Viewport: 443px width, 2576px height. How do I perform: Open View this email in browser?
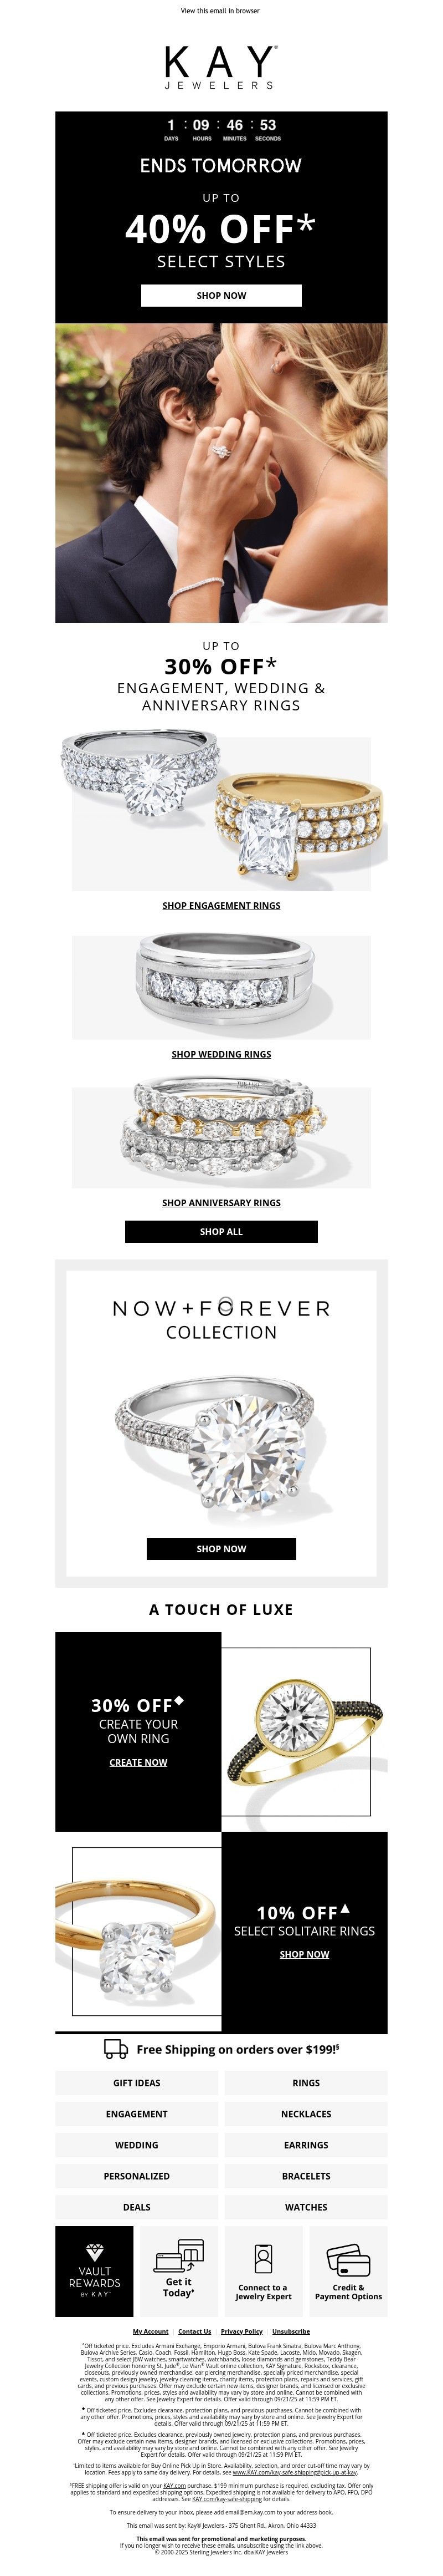[x=220, y=11]
